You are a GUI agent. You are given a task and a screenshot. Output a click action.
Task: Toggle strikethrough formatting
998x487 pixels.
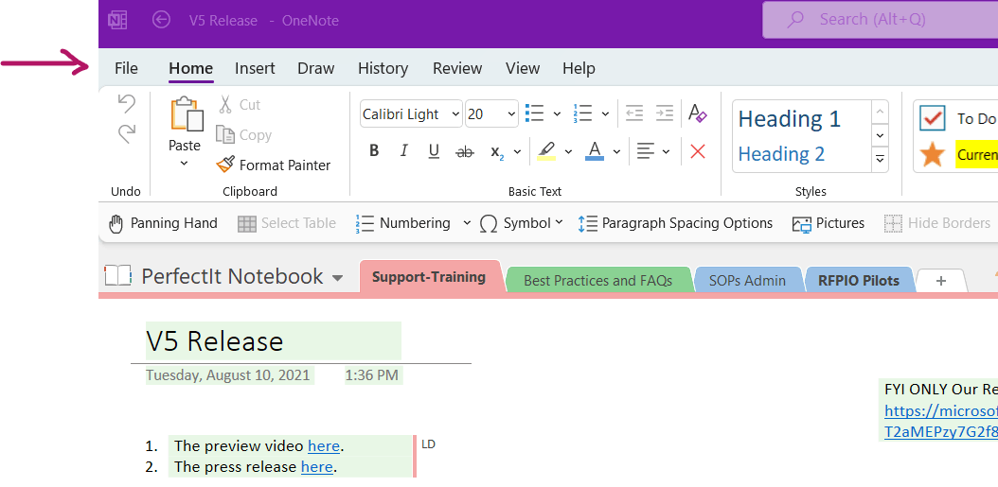(465, 151)
